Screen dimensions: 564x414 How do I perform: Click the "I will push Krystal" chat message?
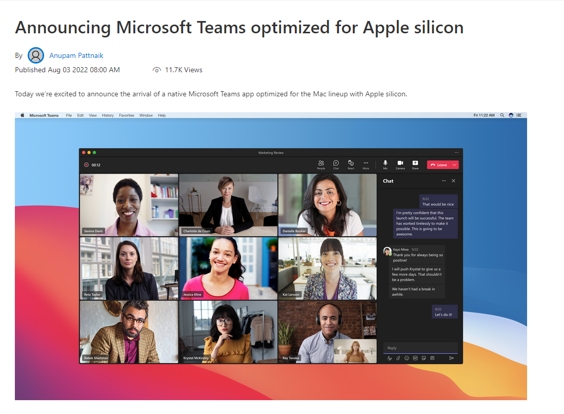point(417,274)
